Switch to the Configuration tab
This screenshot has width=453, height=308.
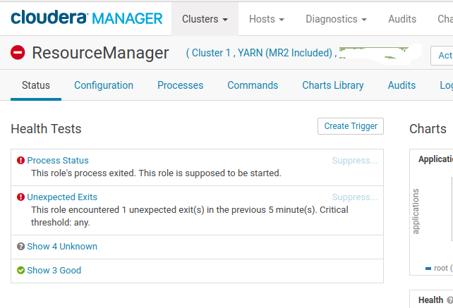pyautogui.click(x=104, y=85)
